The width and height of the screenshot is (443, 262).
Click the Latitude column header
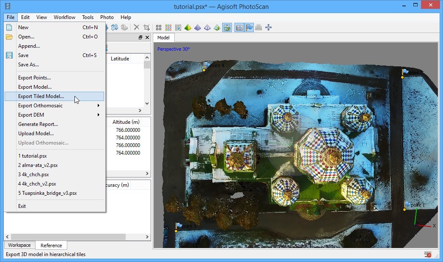click(120, 59)
